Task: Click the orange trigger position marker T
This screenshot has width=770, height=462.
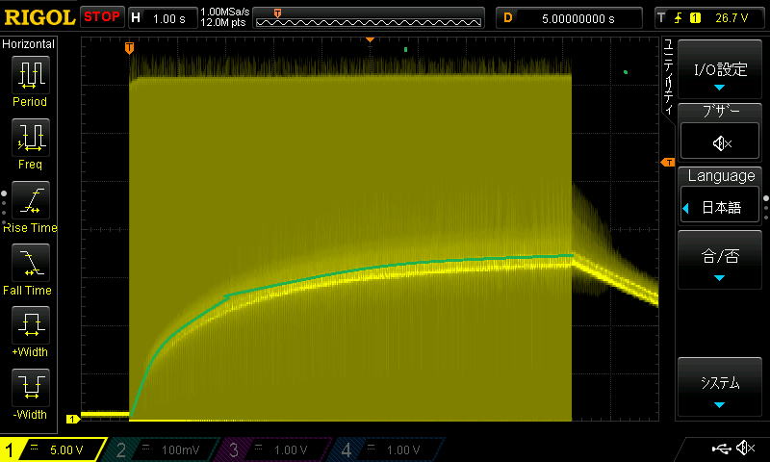Action: (x=129, y=47)
